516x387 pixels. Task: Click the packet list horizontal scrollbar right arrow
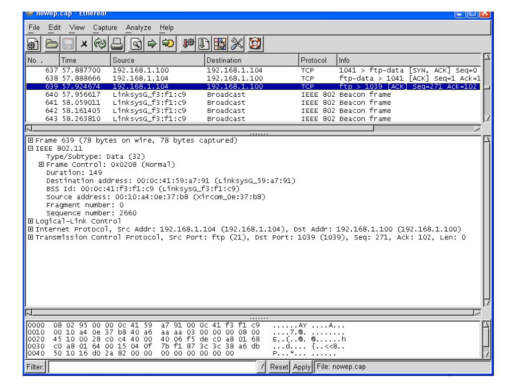(477, 128)
